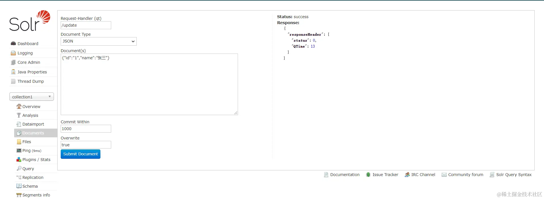Click the Community forum envelope icon

click(x=444, y=175)
